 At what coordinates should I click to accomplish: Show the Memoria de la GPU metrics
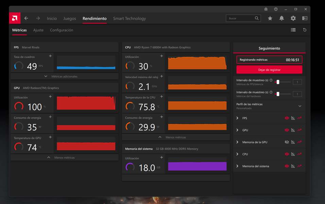pyautogui.click(x=287, y=142)
